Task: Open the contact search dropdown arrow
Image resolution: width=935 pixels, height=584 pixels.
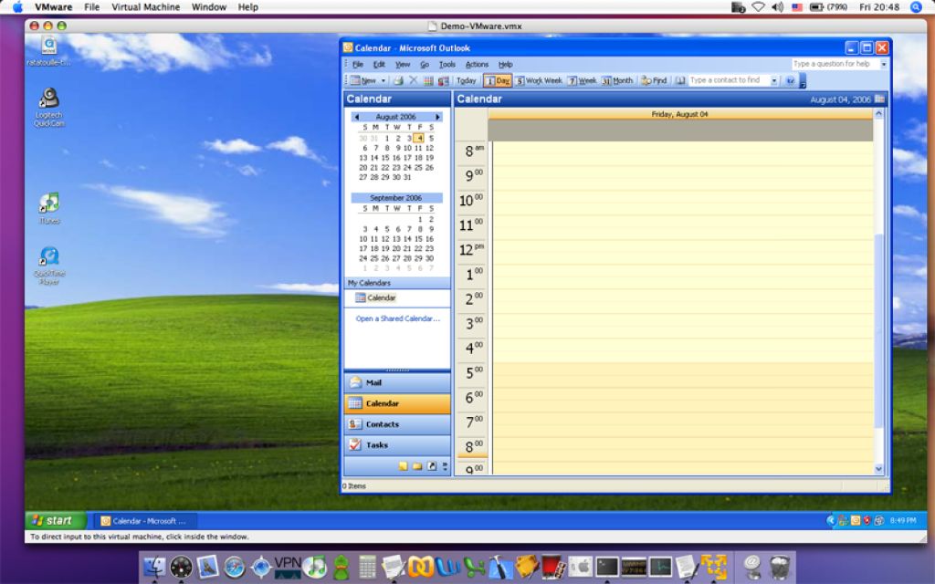Action: [x=774, y=80]
